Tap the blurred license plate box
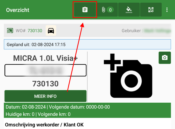Screen dimensions: 175x129 (45, 70)
